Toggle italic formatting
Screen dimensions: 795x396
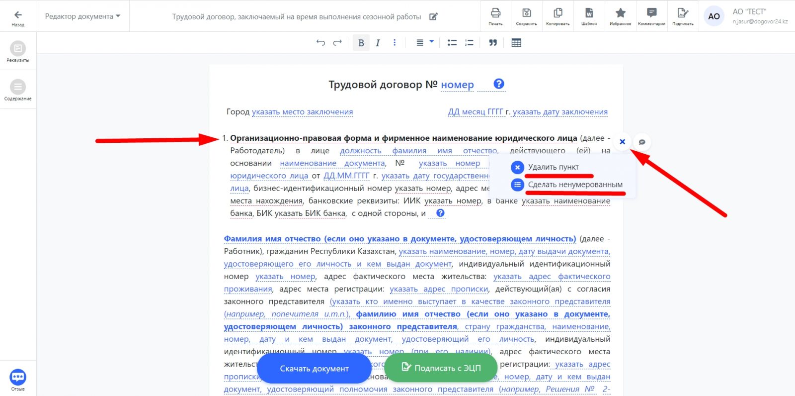(378, 43)
